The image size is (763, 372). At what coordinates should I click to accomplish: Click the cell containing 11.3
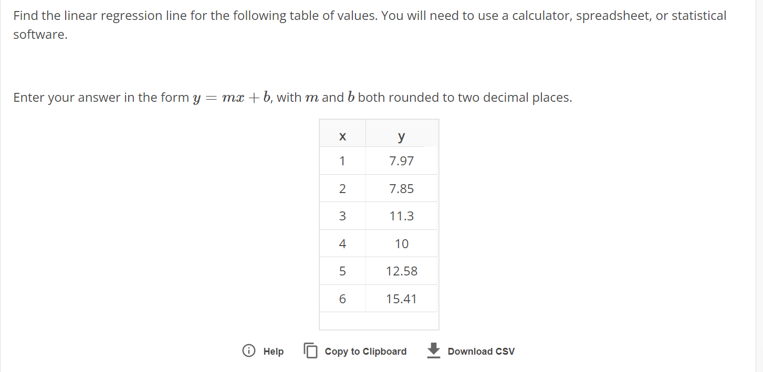click(x=401, y=216)
